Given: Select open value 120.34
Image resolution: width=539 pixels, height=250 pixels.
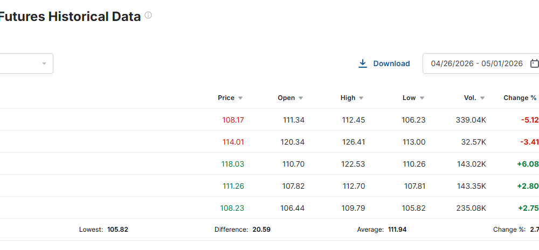Looking at the screenshot, I should click(294, 142).
